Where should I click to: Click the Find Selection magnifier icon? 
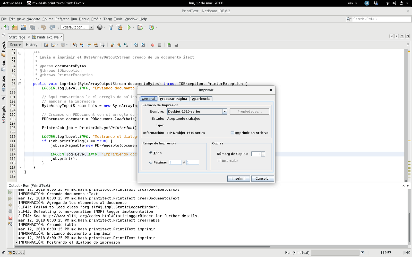(75, 45)
